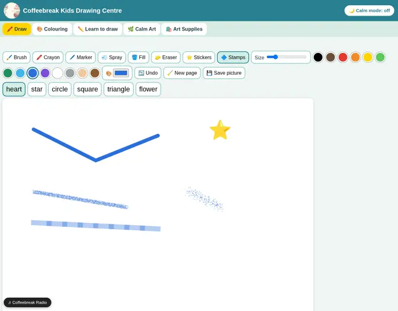This screenshot has height=311, width=398.
Task: Click the yellow star sticker on canvas
Action: (220, 130)
